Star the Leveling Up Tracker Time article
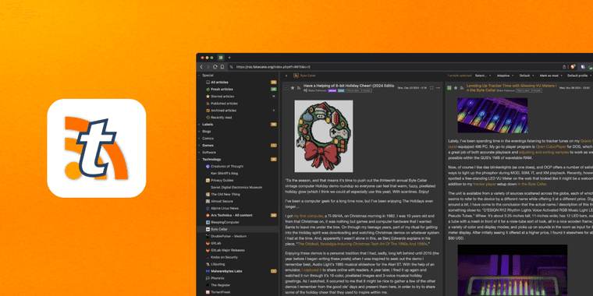 (x=456, y=87)
